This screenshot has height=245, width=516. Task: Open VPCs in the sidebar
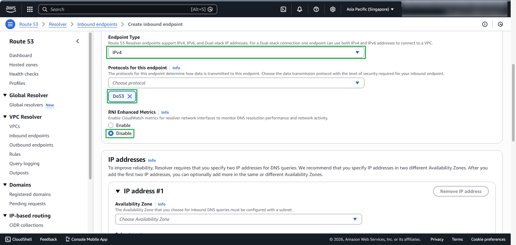point(15,126)
